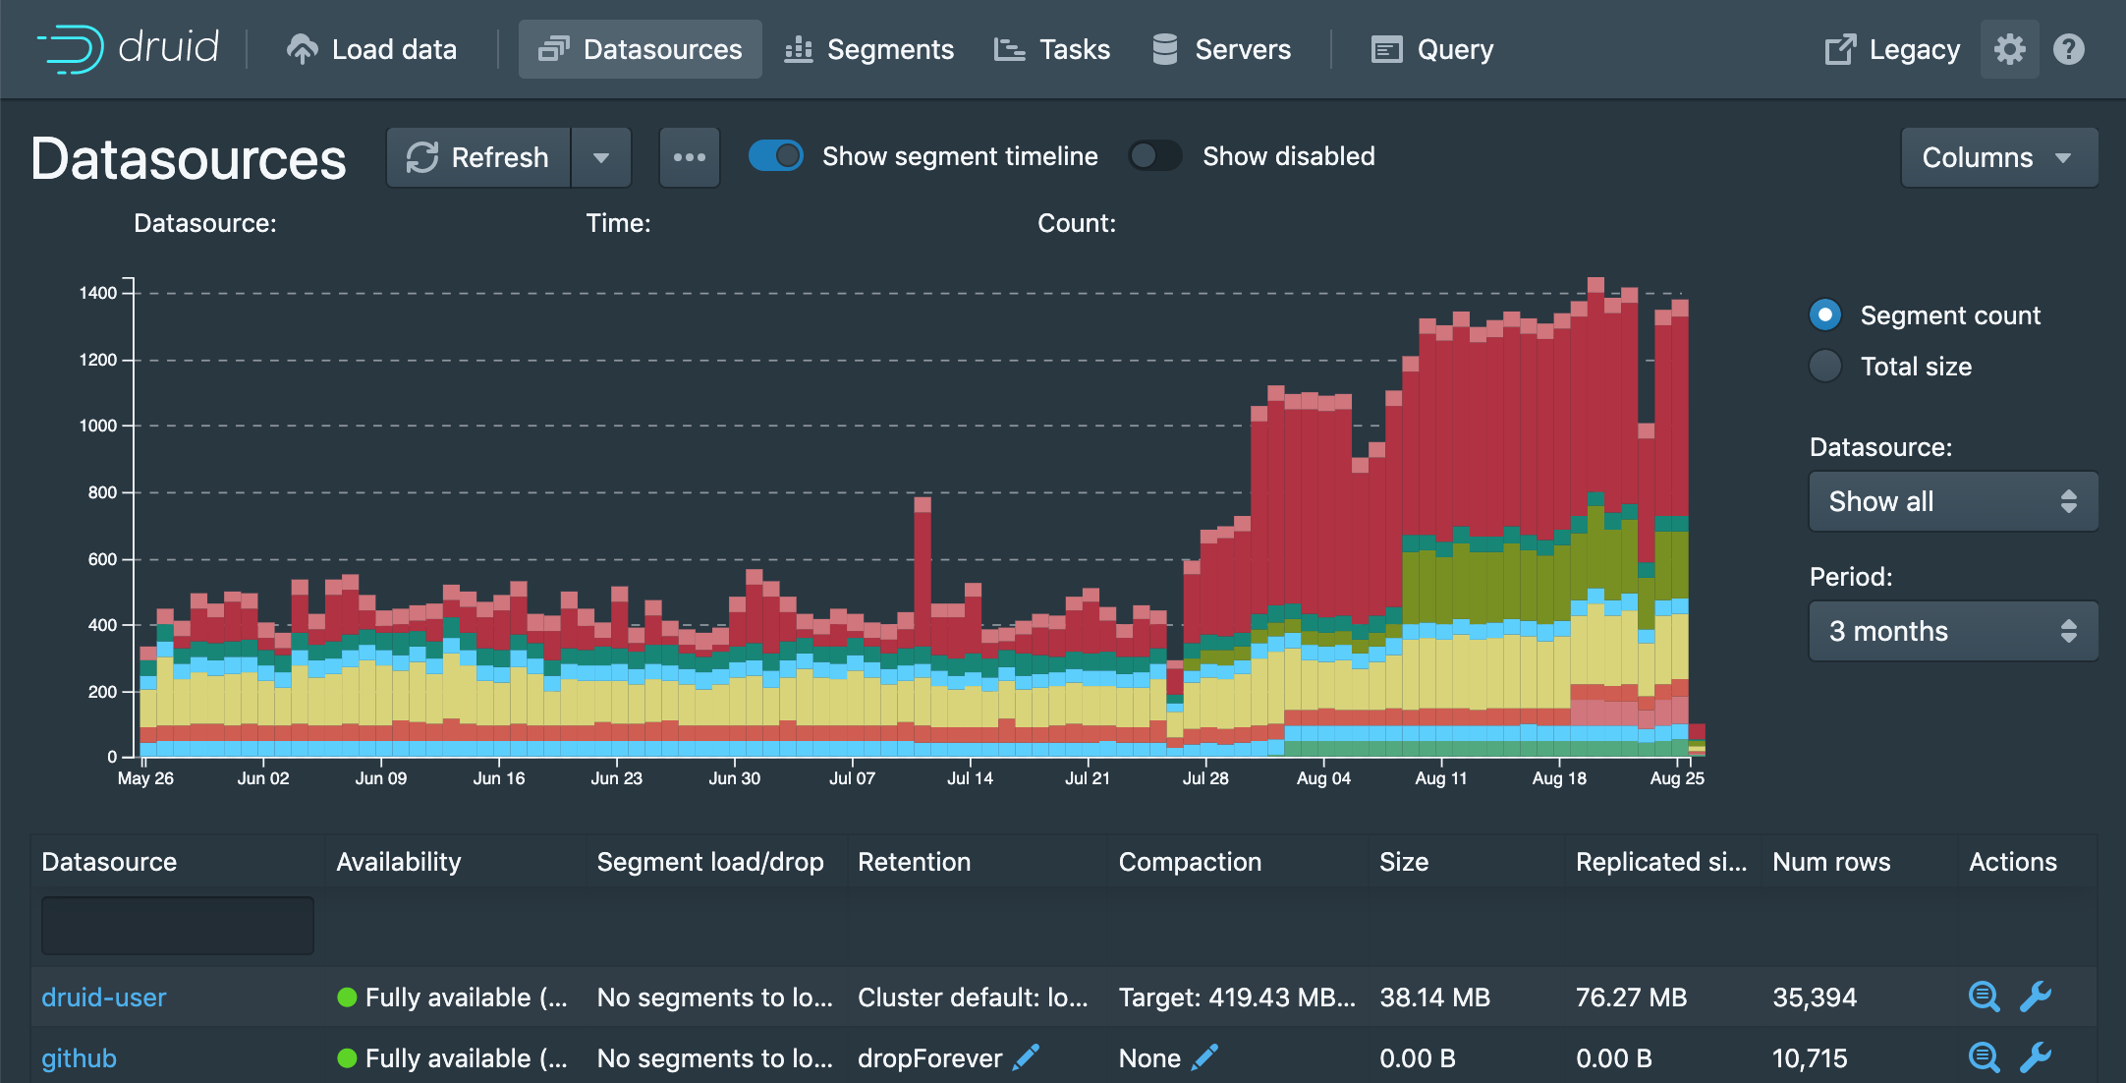Change the Period 3 months selector
This screenshot has width=2126, height=1083.
pyautogui.click(x=1952, y=631)
